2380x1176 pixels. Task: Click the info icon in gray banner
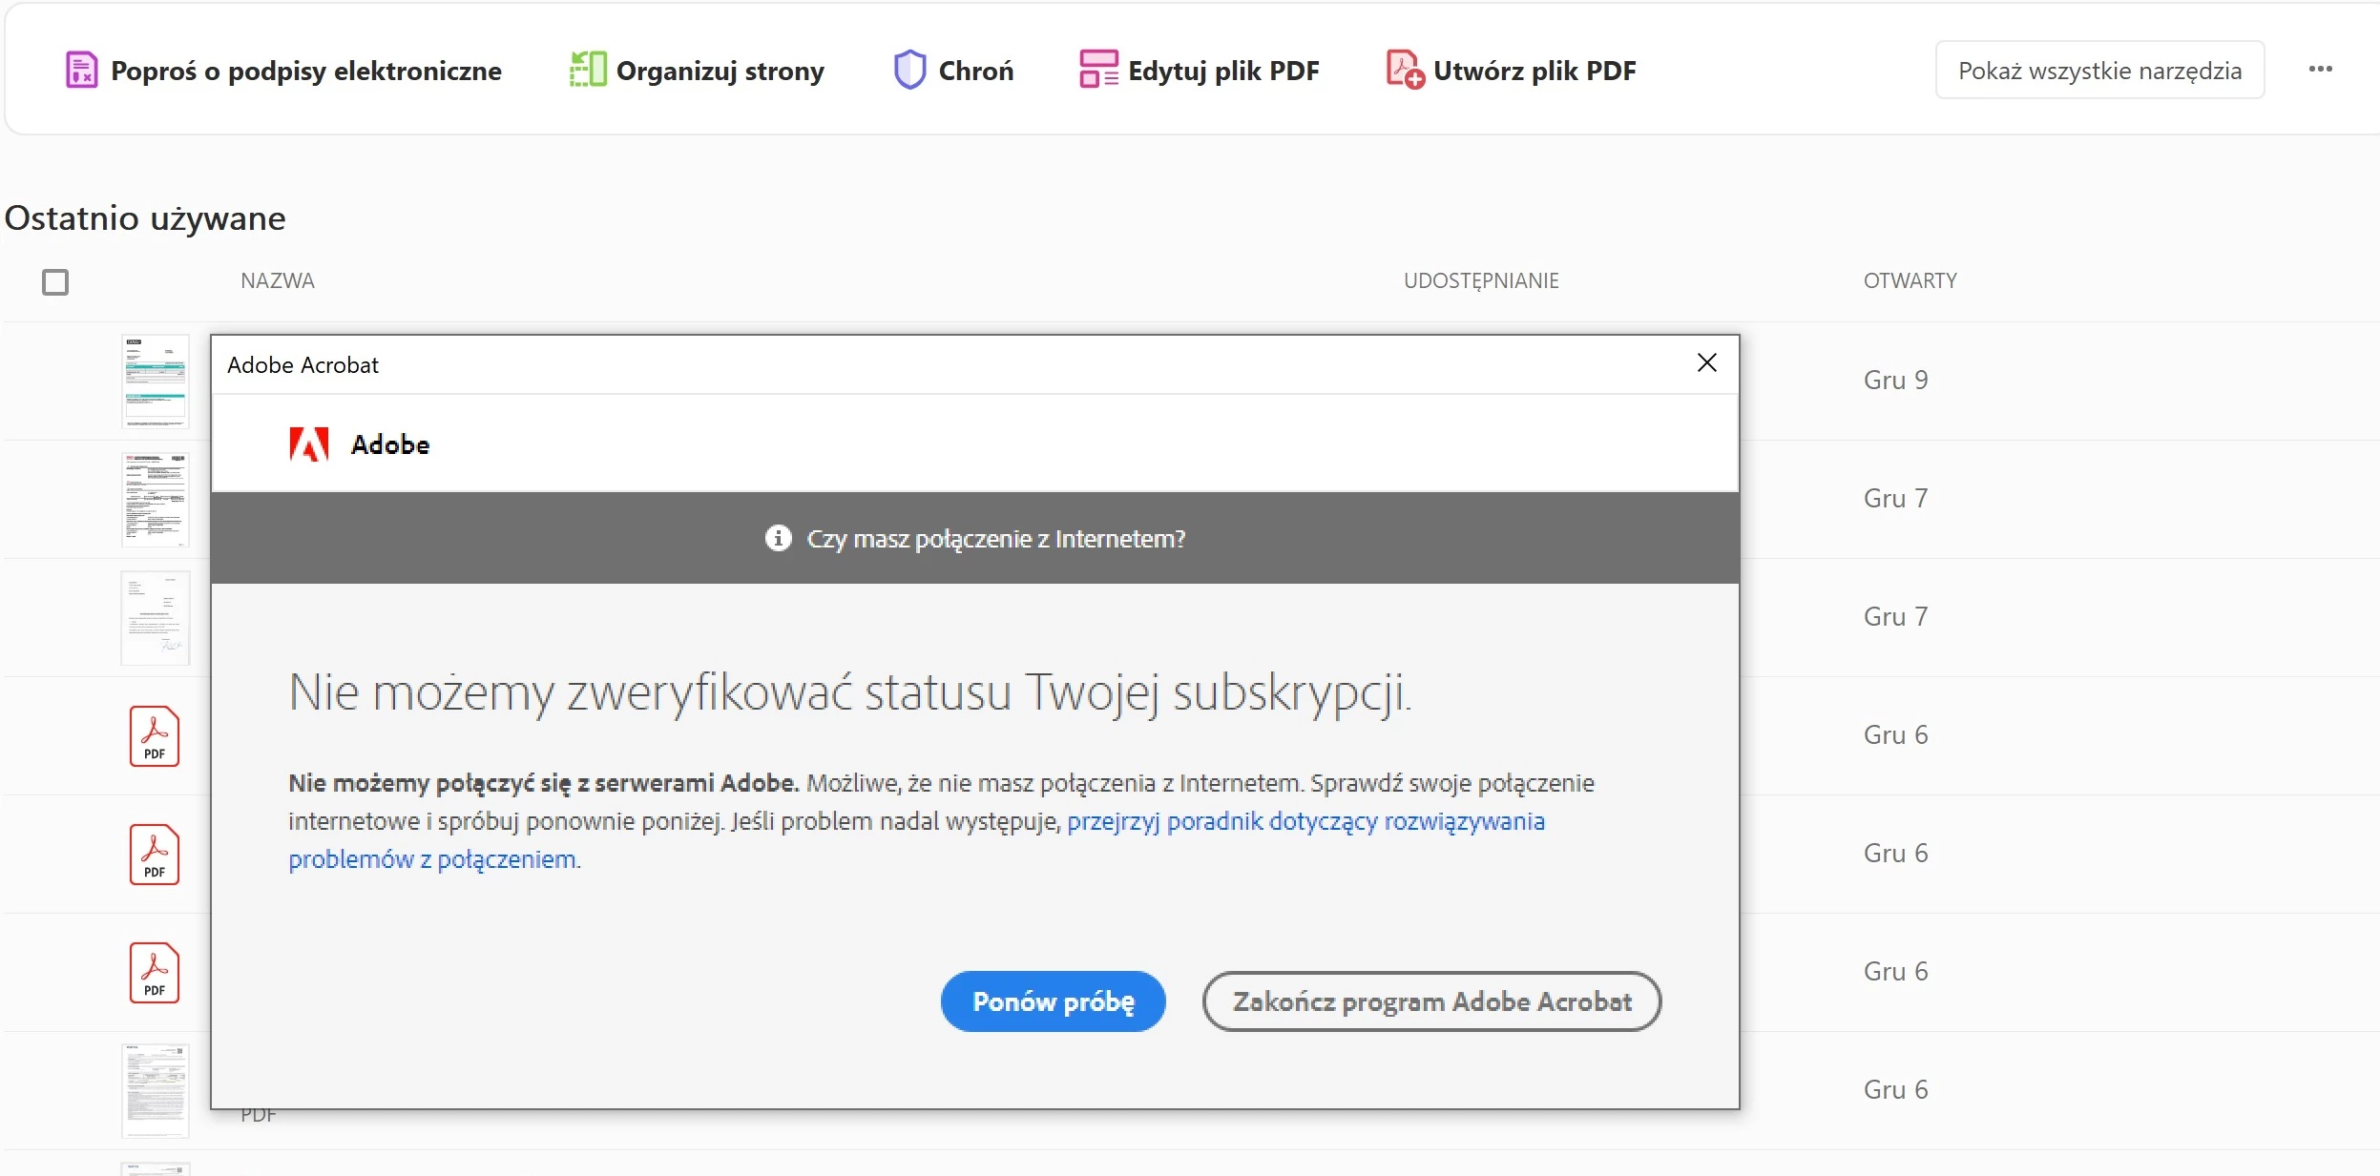(x=779, y=538)
